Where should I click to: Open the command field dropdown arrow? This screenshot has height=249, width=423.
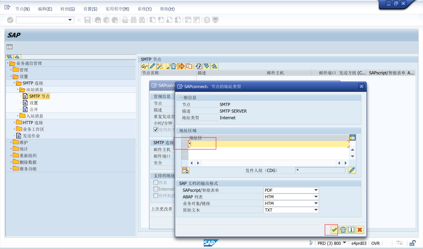(x=70, y=20)
